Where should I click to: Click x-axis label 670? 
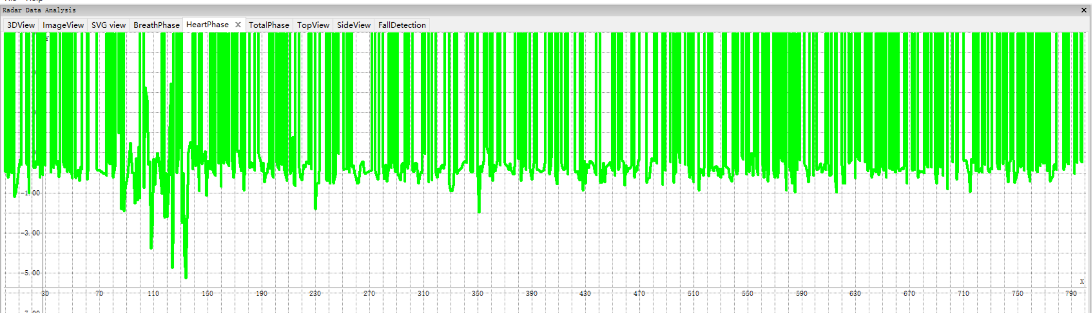(x=909, y=293)
